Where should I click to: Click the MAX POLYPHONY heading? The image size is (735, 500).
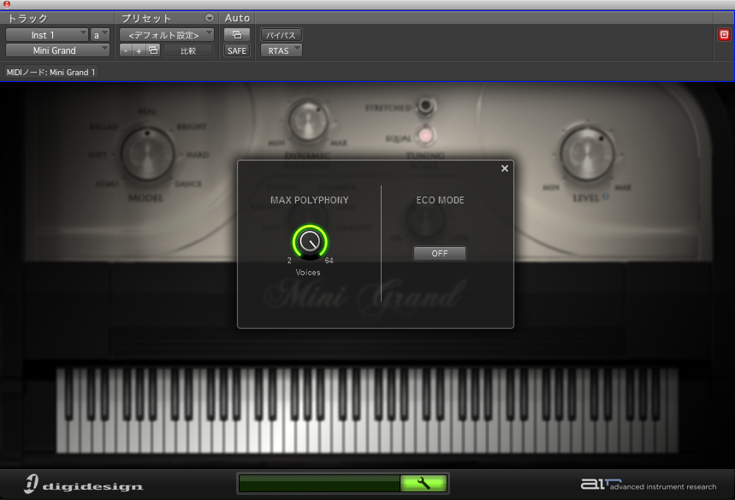[310, 200]
